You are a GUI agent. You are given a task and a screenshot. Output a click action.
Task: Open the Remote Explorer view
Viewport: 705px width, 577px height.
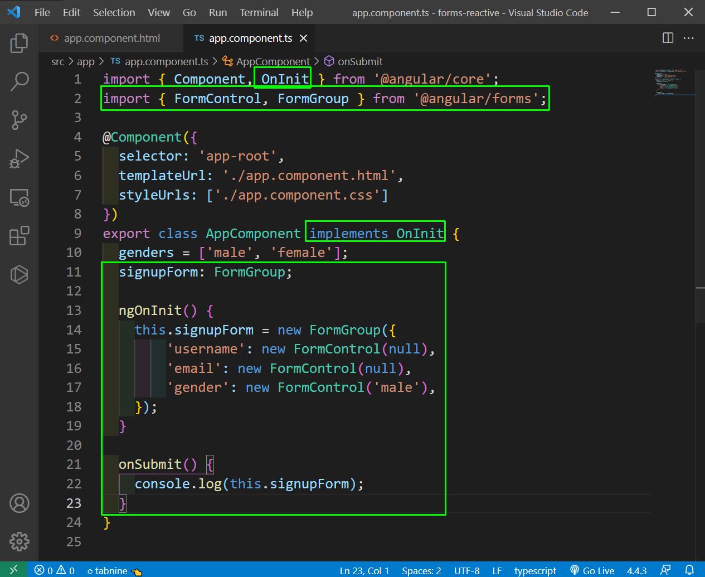coord(19,197)
